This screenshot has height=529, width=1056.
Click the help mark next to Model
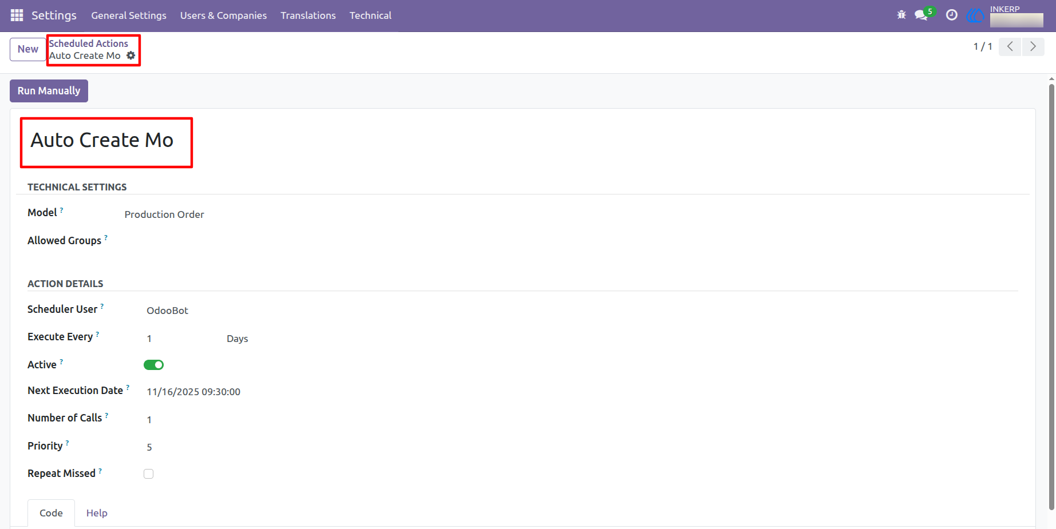click(61, 210)
